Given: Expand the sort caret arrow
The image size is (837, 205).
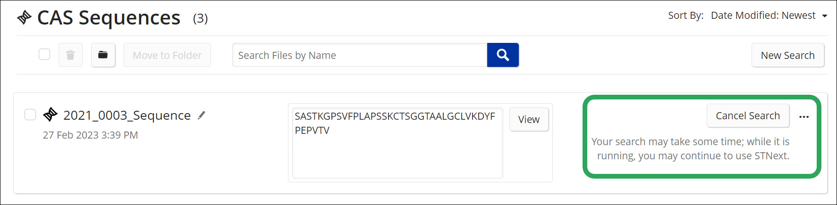Looking at the screenshot, I should [x=824, y=16].
